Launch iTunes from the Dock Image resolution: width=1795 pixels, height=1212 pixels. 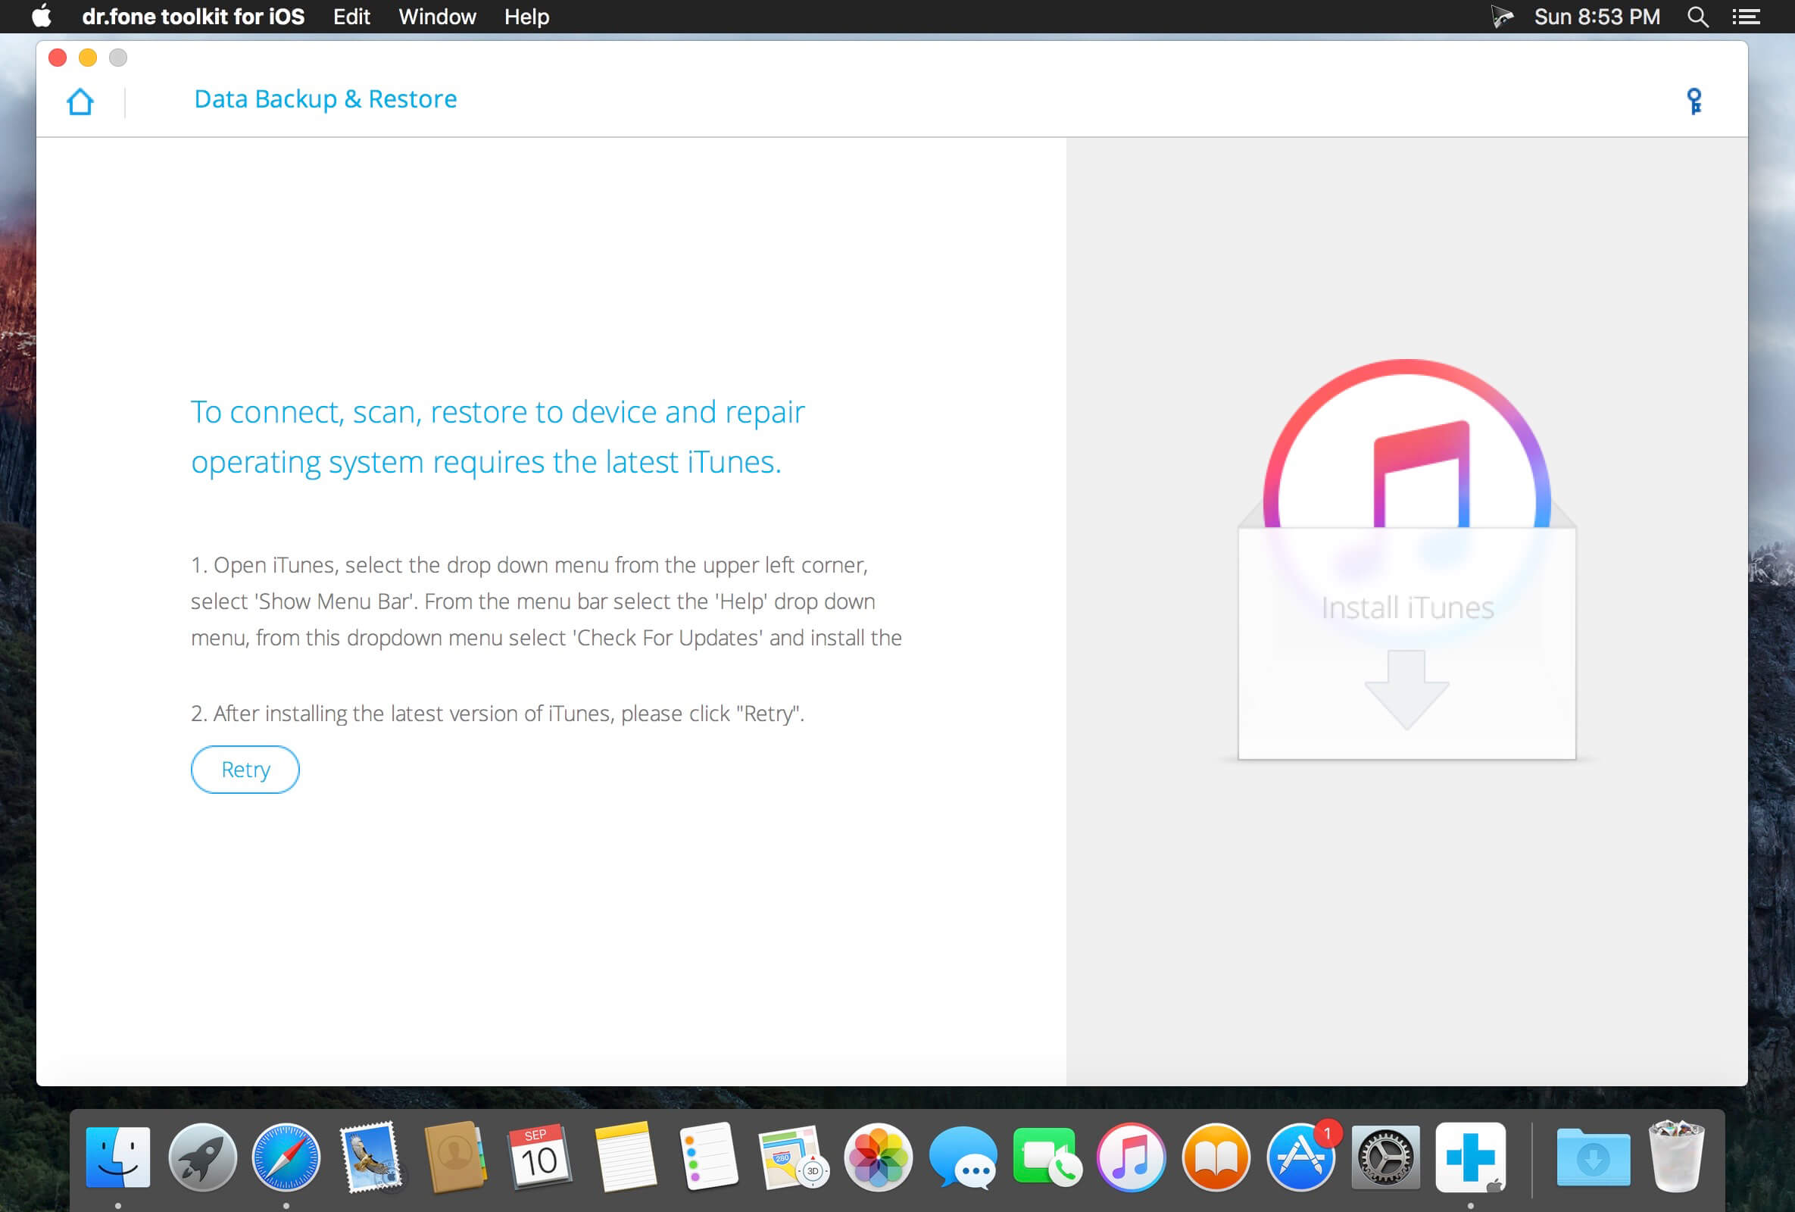[1132, 1157]
